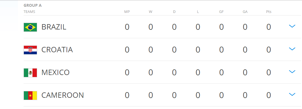Open the MEXICO team name link
The height and width of the screenshot is (109, 302).
tap(55, 72)
